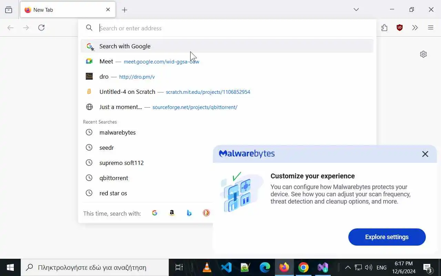This screenshot has width=441, height=276.
Task: Search this time with DuckDuckGo icon
Action: [206, 213]
